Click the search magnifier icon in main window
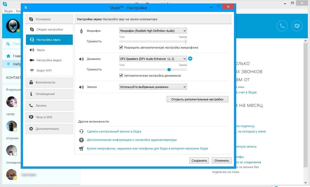Image resolution: width=310 pixels, height=187 pixels. (x=8, y=44)
